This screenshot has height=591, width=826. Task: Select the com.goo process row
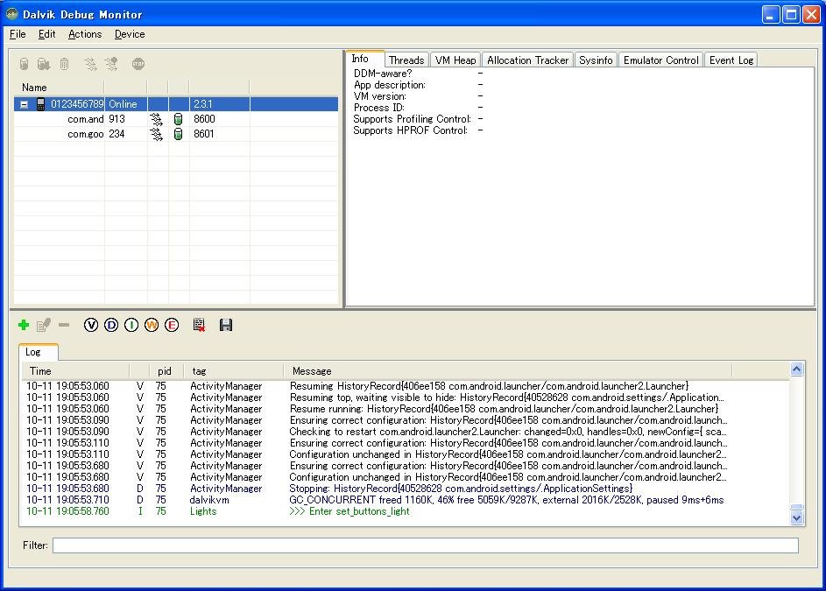(176, 134)
